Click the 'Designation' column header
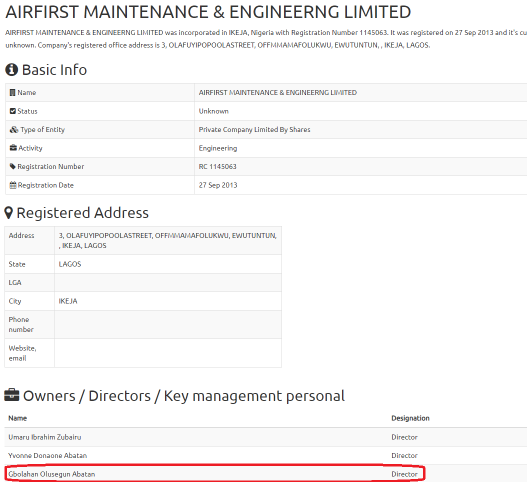This screenshot has height=482, width=527. (x=410, y=418)
